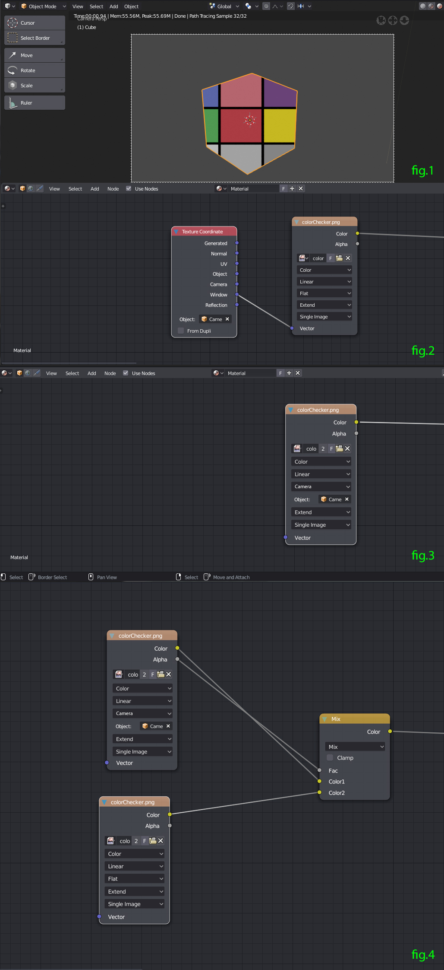The image size is (444, 970).
Task: Click the proportional editing circle icon
Action: point(266,6)
